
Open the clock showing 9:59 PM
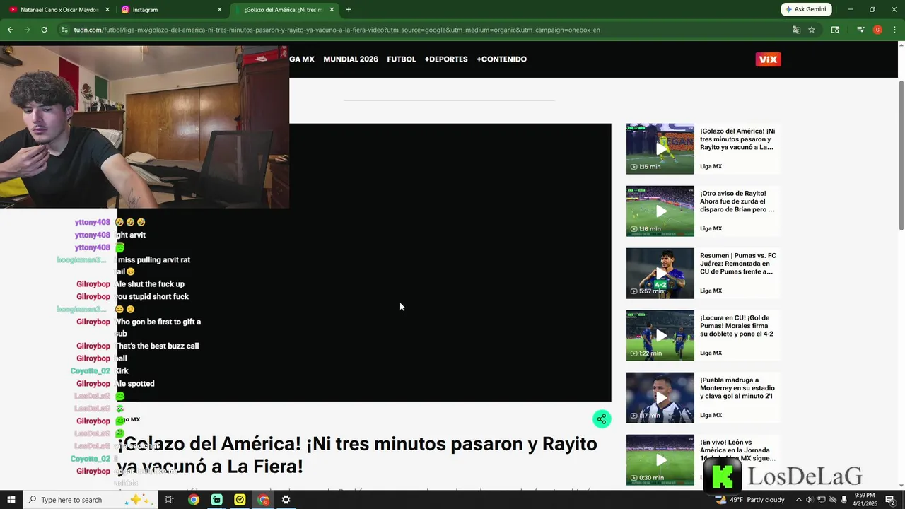point(865,500)
